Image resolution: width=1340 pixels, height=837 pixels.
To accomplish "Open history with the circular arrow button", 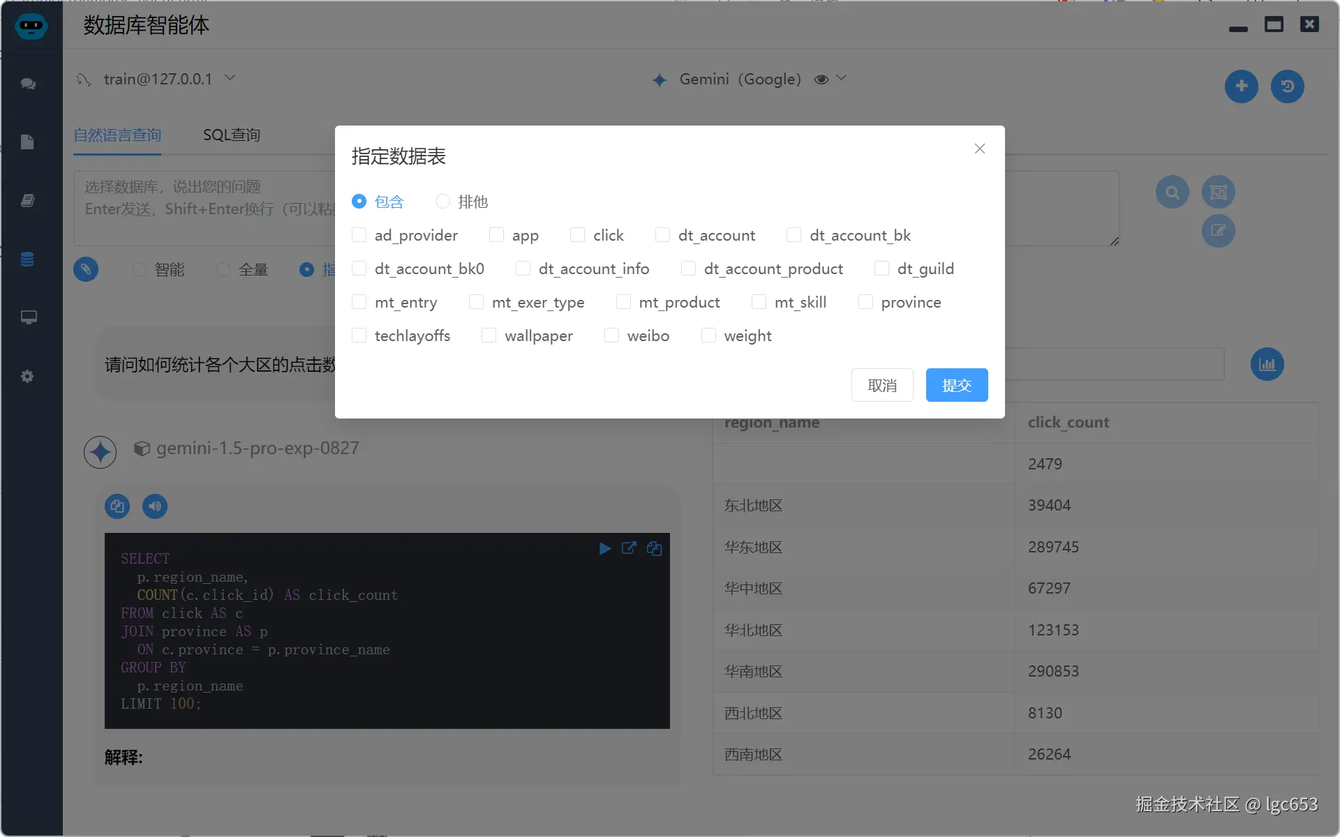I will tap(1288, 86).
